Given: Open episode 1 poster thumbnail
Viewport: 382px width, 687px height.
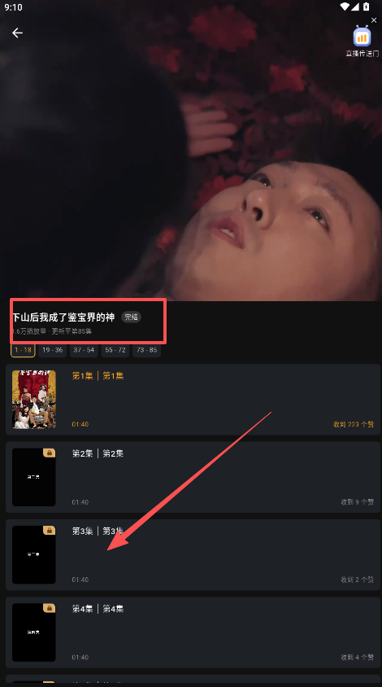Looking at the screenshot, I should point(34,400).
